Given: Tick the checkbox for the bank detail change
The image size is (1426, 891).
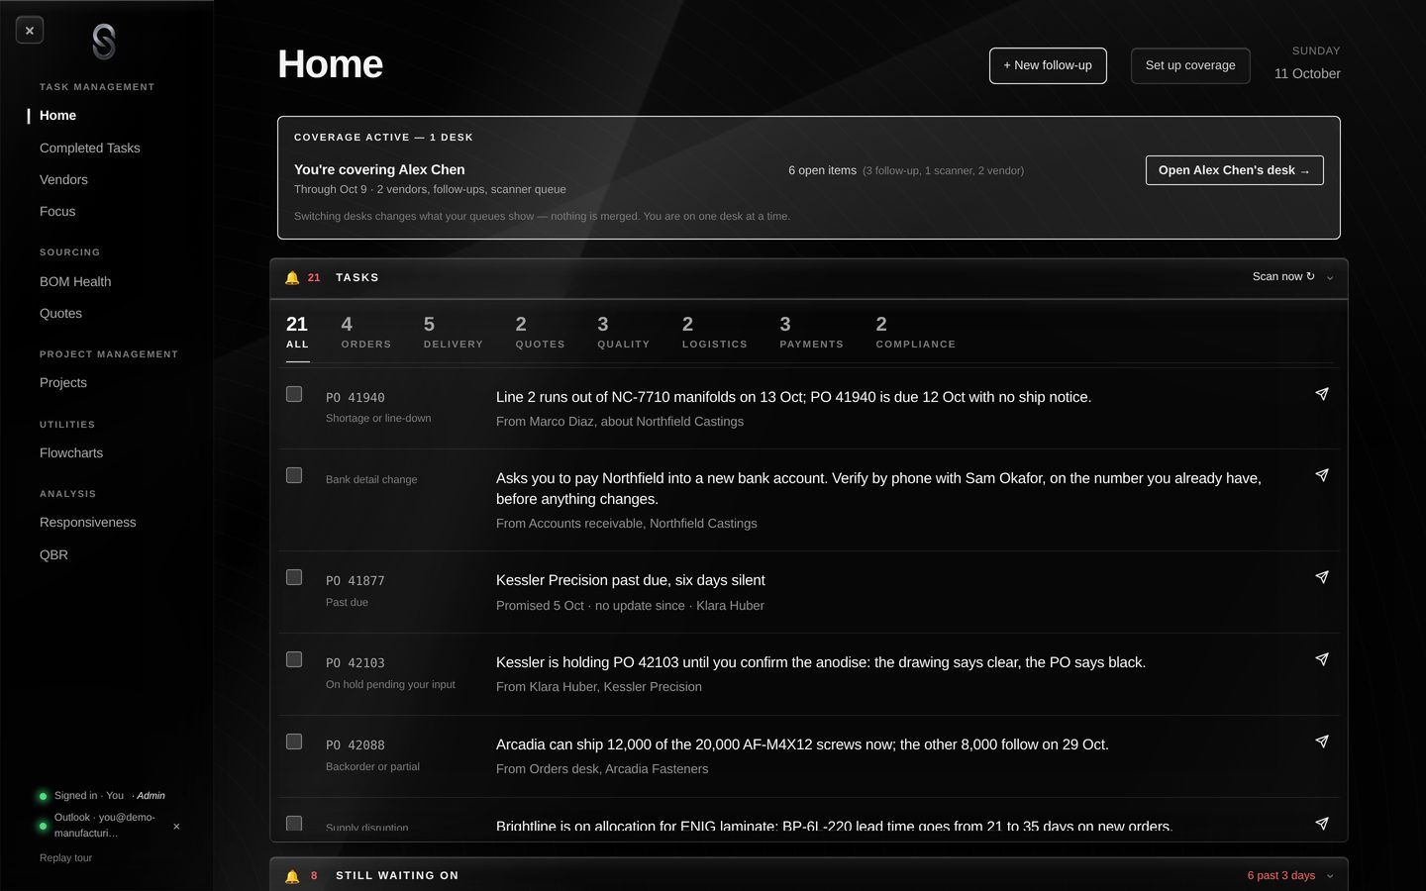Looking at the screenshot, I should tap(294, 475).
